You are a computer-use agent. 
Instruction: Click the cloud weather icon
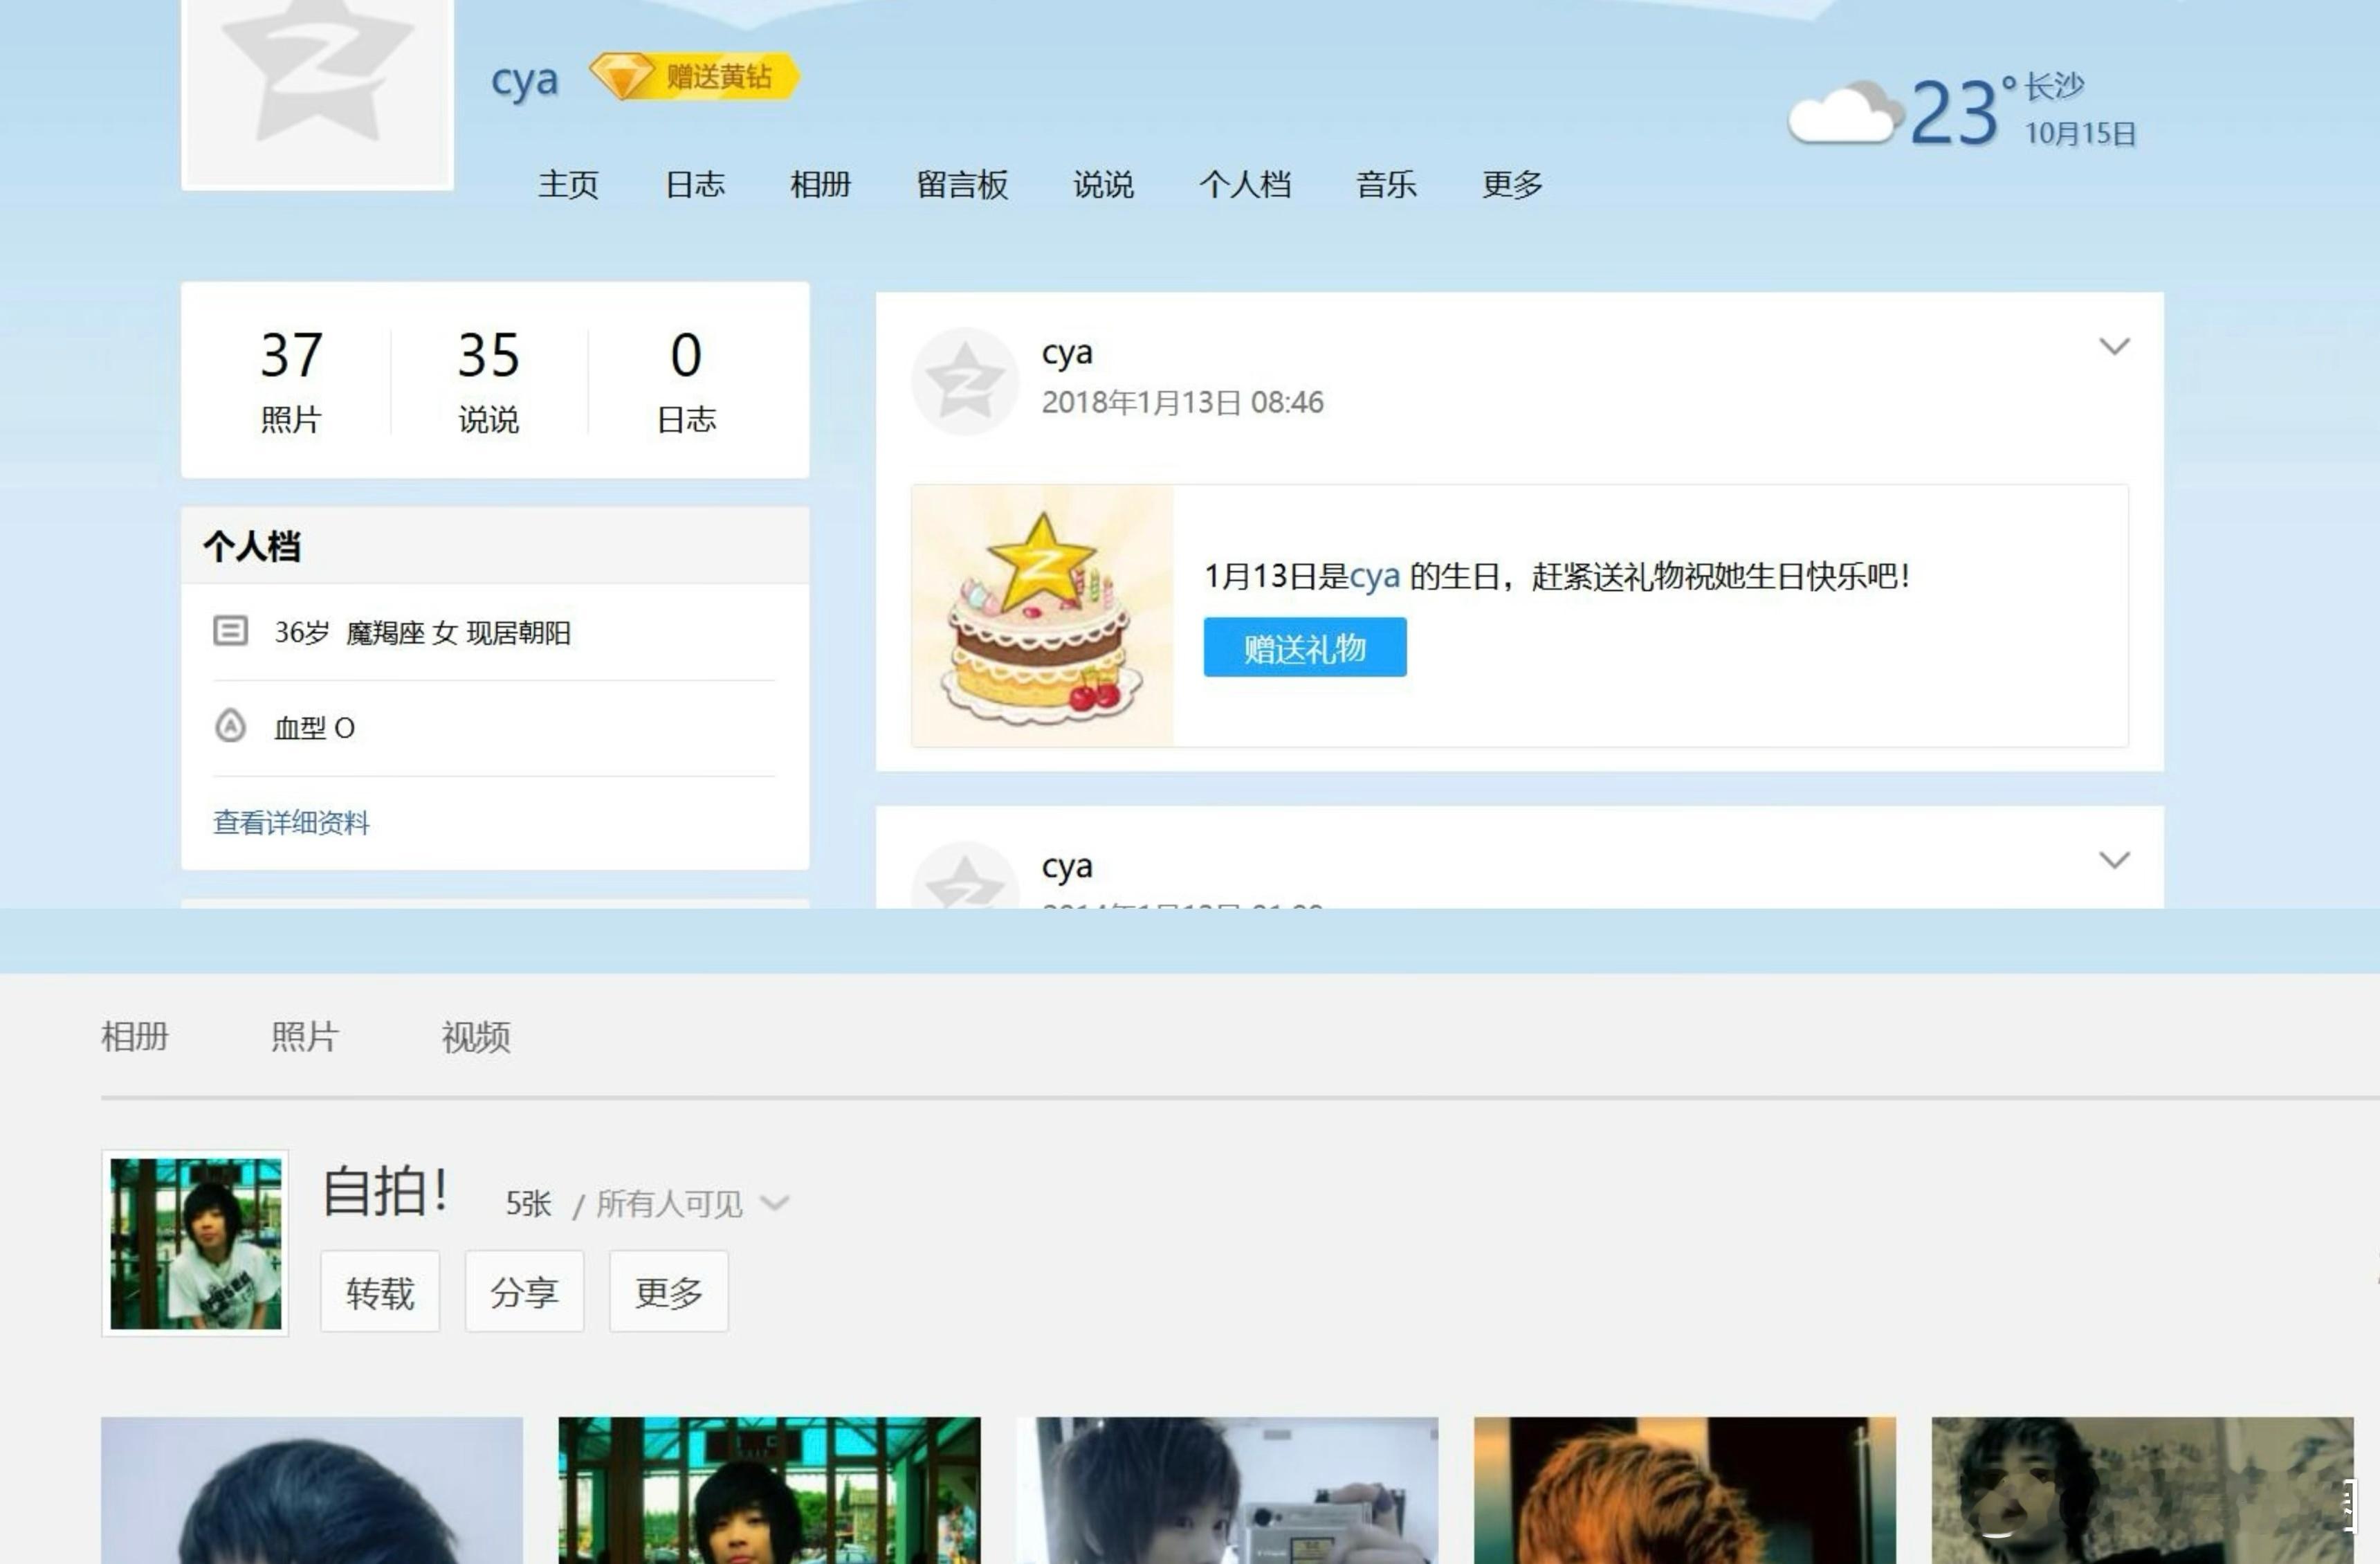tap(1844, 114)
